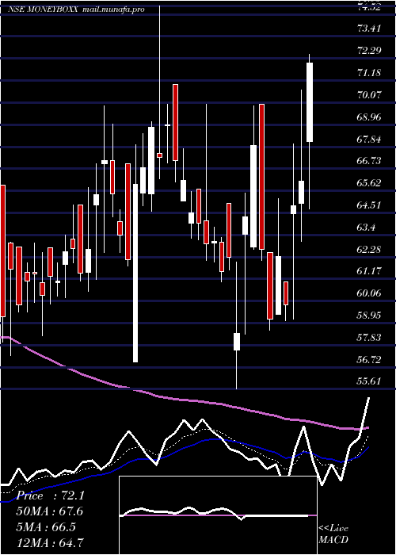Click the 65.62 price axis label
The image size is (396, 555).
[369, 183]
